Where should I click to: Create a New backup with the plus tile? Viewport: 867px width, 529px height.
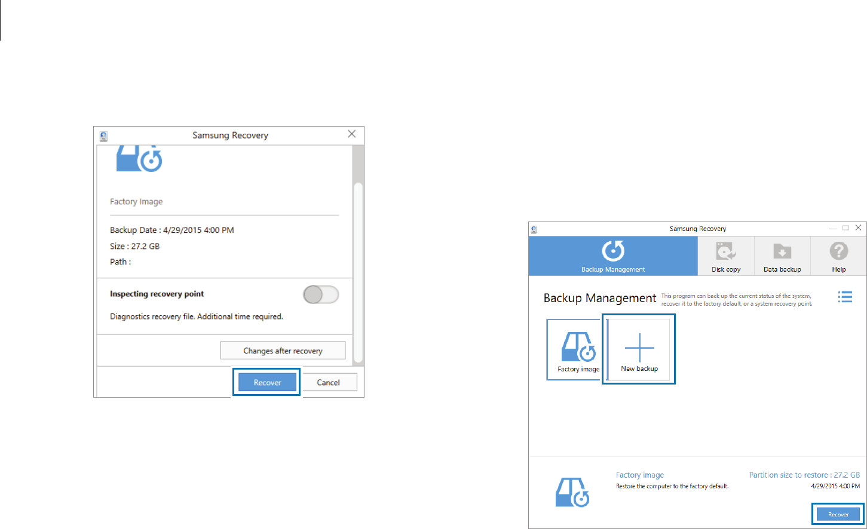coord(639,350)
